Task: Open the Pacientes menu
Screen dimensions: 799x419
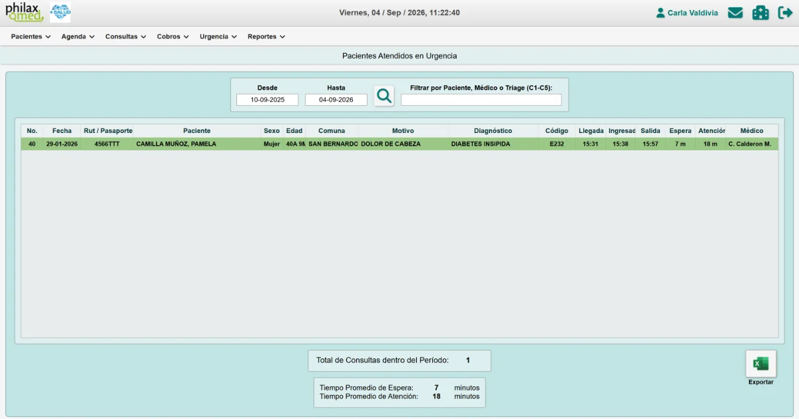Action: click(x=31, y=37)
